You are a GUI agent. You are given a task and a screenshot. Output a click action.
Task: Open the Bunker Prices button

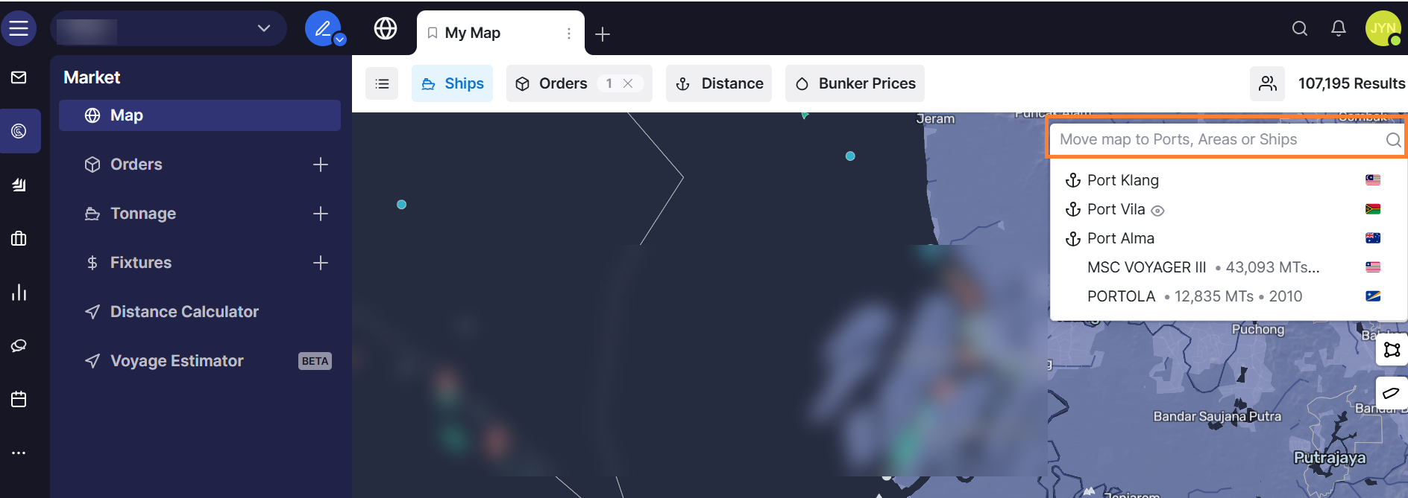click(855, 83)
